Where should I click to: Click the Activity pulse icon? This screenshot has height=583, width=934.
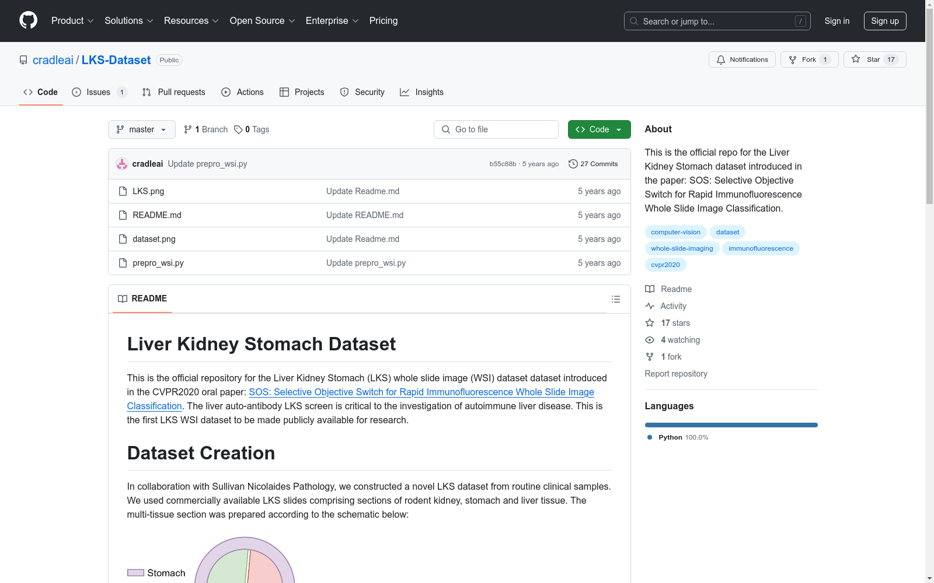click(x=650, y=306)
